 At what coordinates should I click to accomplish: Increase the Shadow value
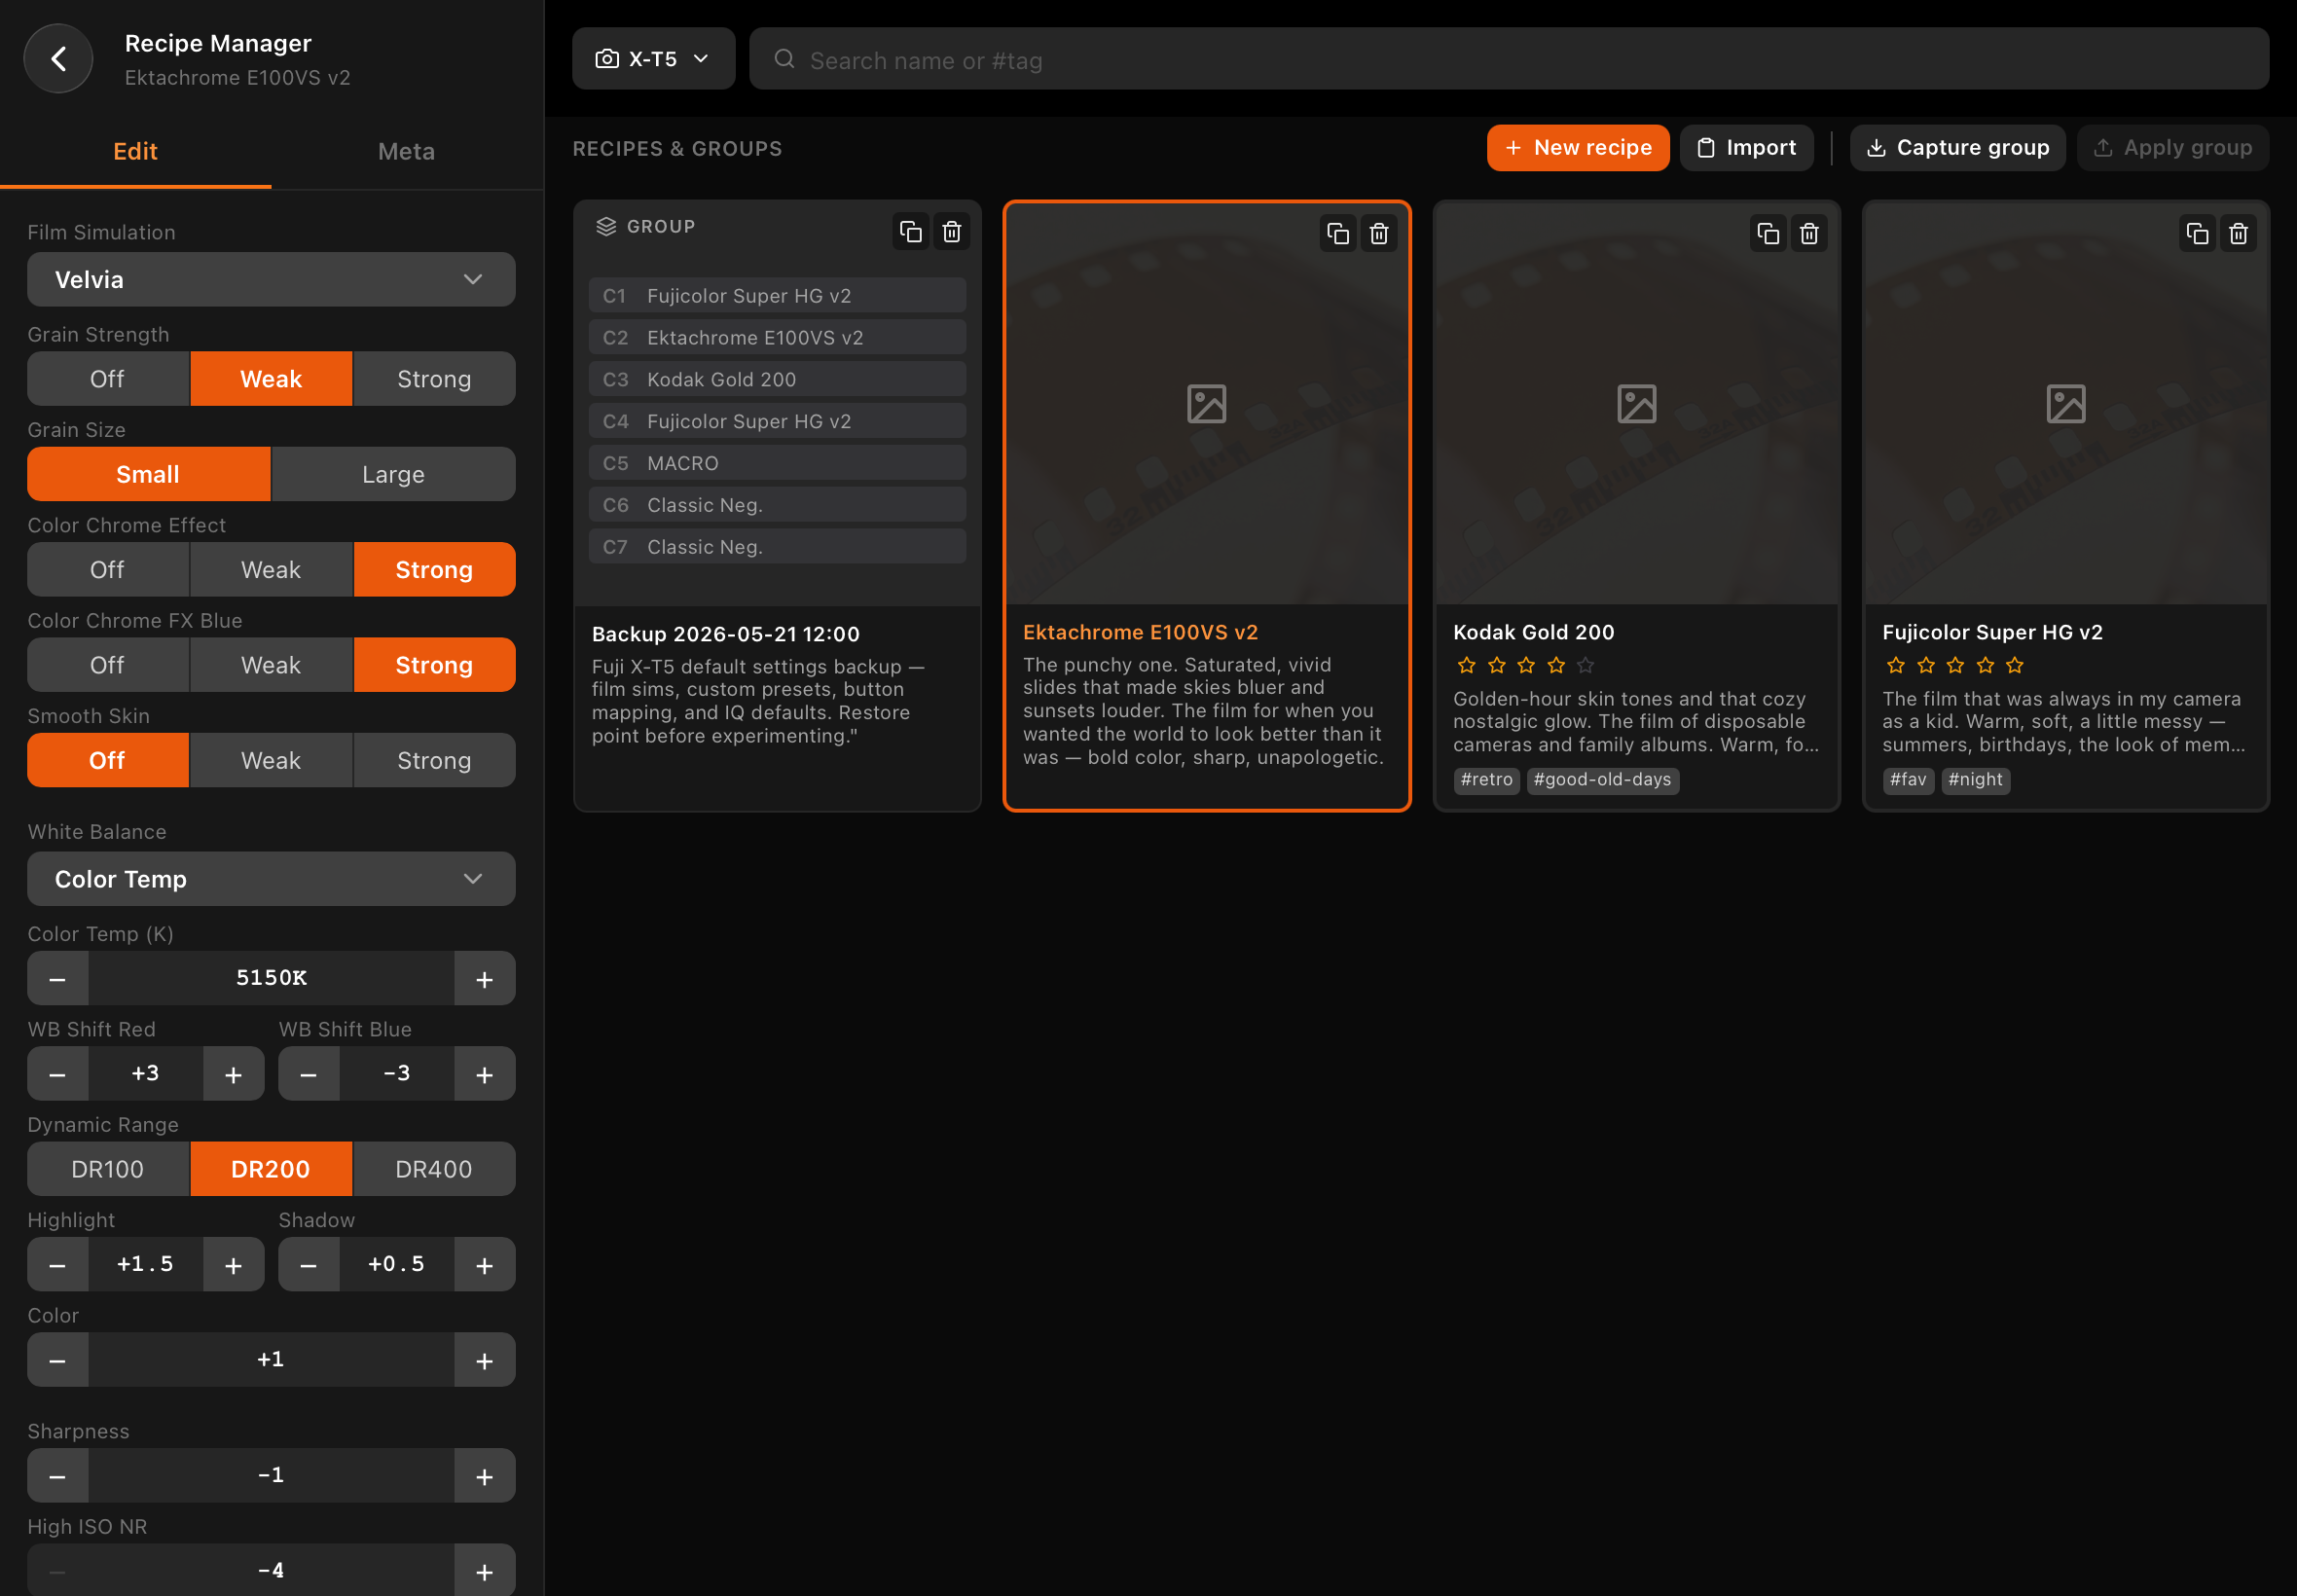(484, 1265)
